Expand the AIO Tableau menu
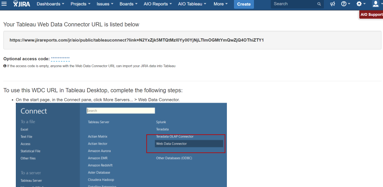This screenshot has width=383, height=187. pyautogui.click(x=192, y=4)
